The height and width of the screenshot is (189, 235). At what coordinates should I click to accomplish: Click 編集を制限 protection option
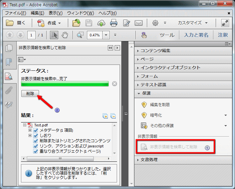point(155,105)
